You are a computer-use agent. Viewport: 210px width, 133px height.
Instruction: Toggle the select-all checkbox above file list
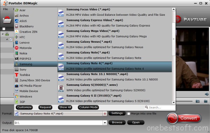(x=4, y=29)
